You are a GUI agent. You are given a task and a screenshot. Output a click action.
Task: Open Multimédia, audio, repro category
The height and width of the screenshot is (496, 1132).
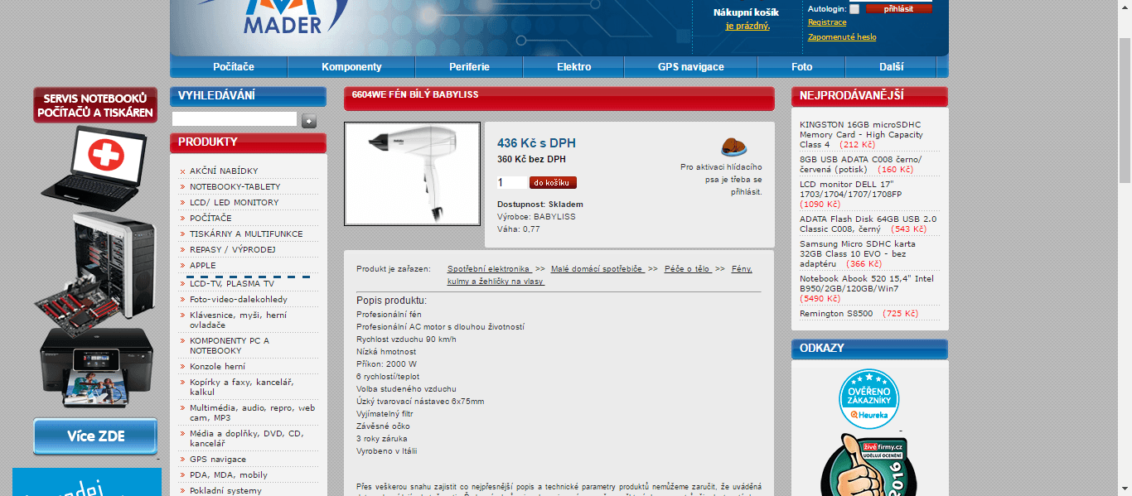point(253,412)
